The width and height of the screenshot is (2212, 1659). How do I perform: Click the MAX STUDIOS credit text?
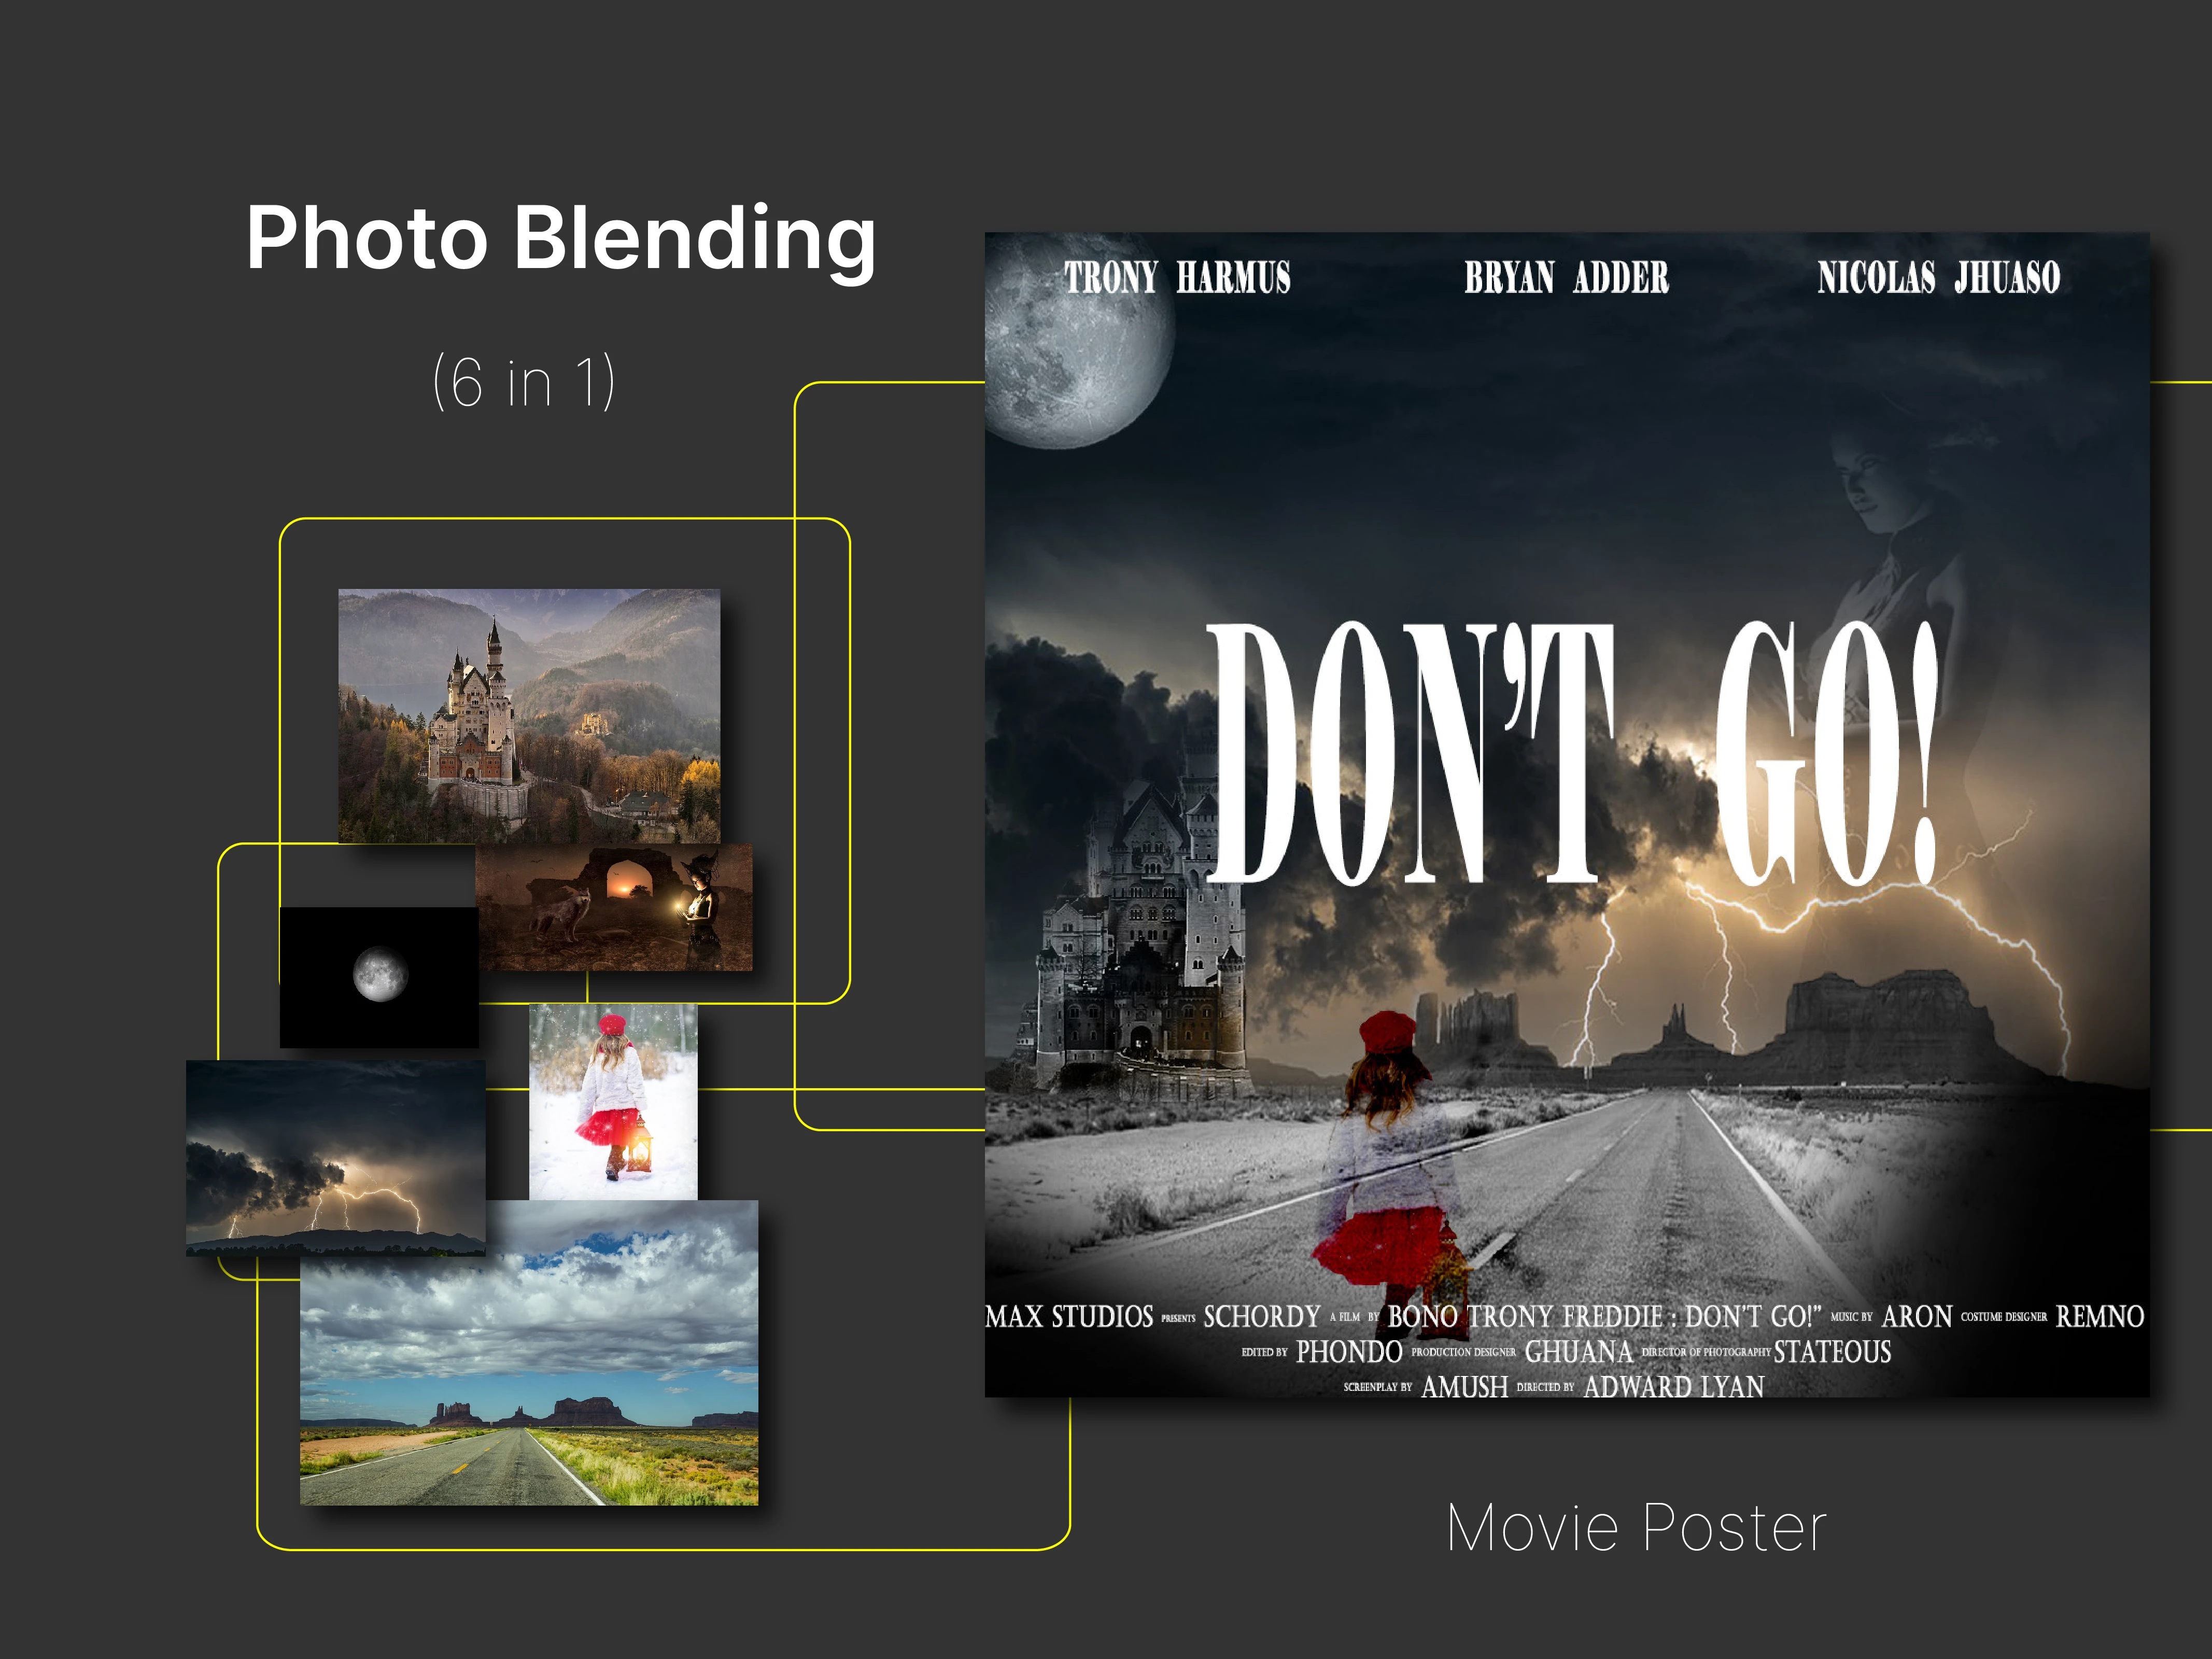(1069, 1316)
